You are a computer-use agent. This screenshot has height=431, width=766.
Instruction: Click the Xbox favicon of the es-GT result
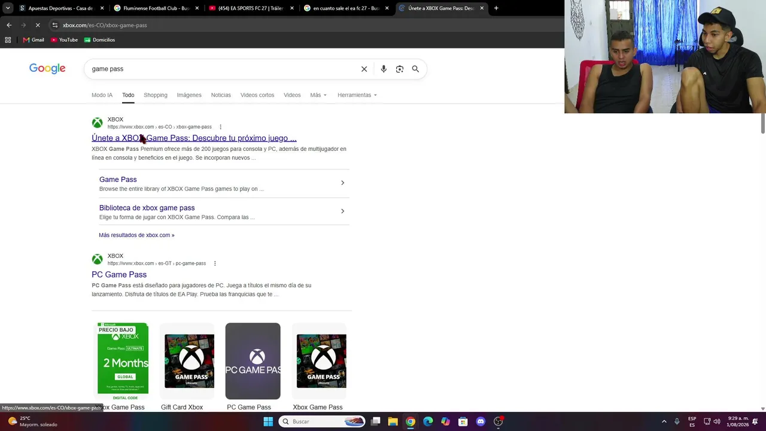coord(97,259)
